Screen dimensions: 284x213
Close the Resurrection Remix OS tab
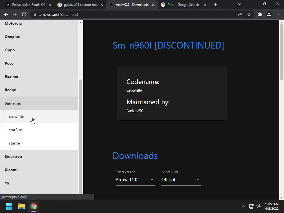coord(50,5)
